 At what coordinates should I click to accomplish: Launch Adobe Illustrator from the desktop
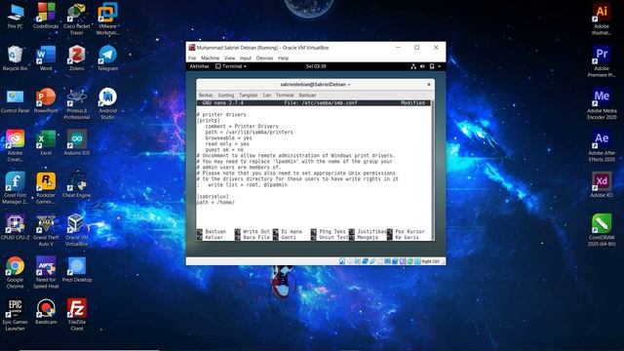(x=602, y=19)
